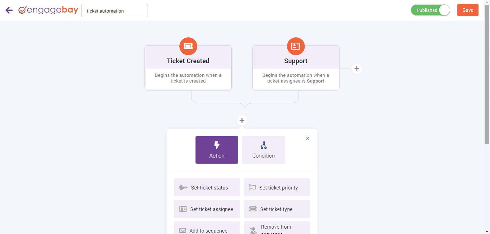The height and width of the screenshot is (234, 490).
Task: Open the plus node below the triggers
Action: (x=242, y=120)
